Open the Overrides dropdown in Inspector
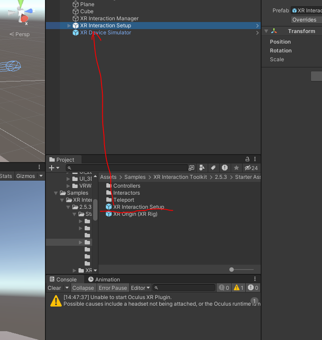This screenshot has width=322, height=340. (306, 20)
